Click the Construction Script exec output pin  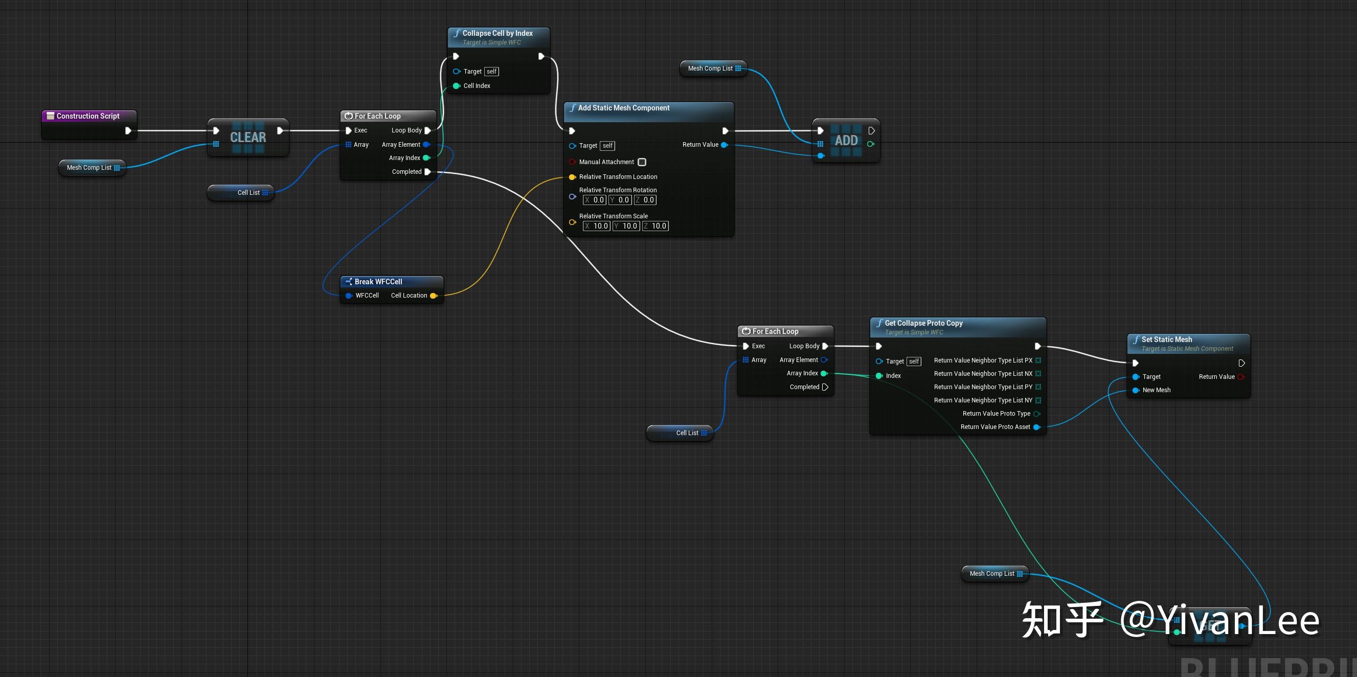(x=128, y=131)
